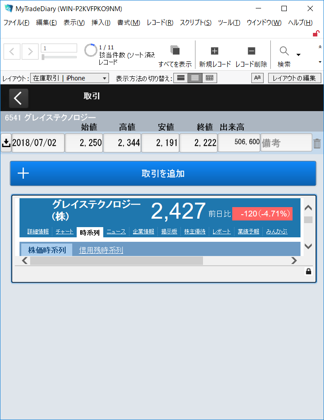
Task: Toggle the formatting bar Aa button
Action: (258, 78)
